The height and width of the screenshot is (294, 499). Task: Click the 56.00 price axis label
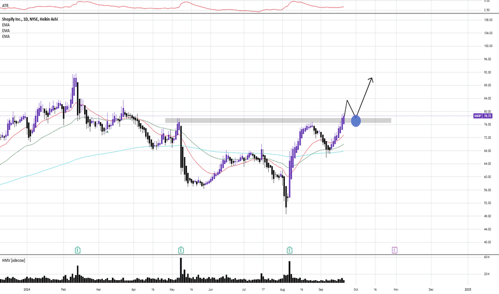pos(488,190)
